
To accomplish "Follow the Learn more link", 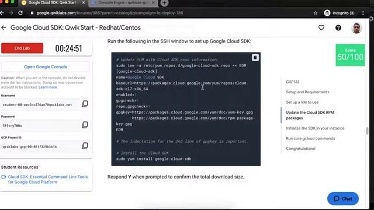I will (48, 87).
